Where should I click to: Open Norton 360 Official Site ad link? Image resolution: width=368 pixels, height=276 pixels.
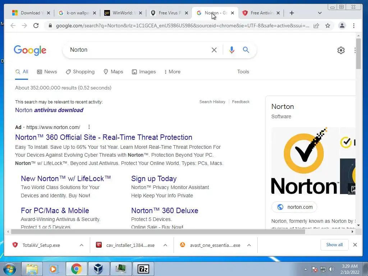pyautogui.click(x=103, y=137)
